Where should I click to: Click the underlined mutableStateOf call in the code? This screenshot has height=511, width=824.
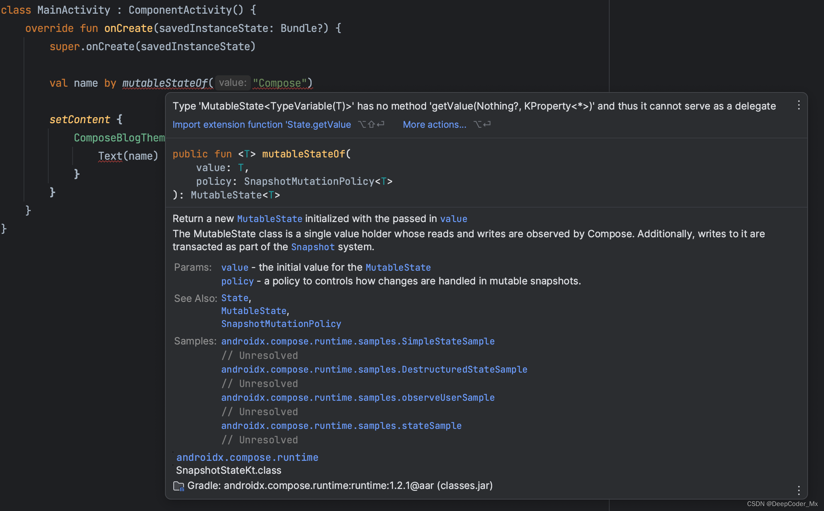coord(165,83)
